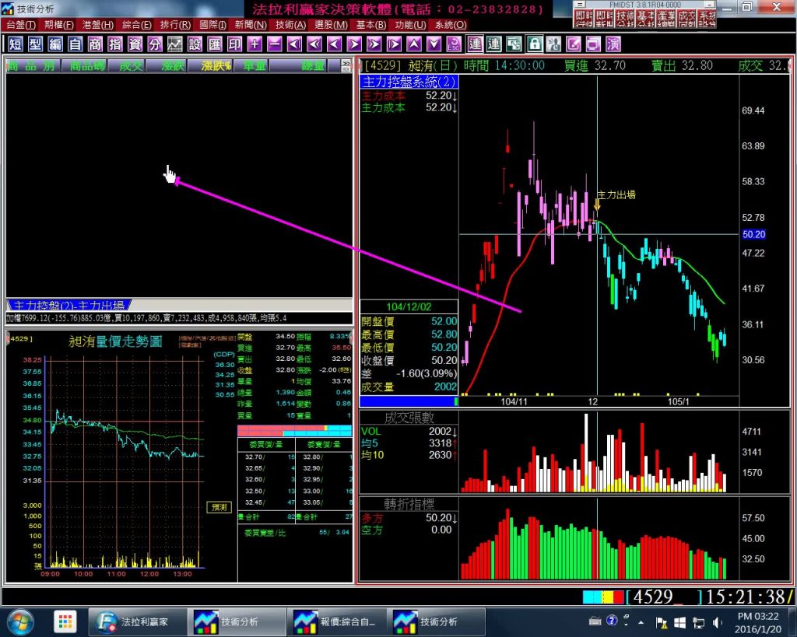Click the 印 print toolbar icon
Viewport: 797px width, 637px height.
(x=234, y=44)
